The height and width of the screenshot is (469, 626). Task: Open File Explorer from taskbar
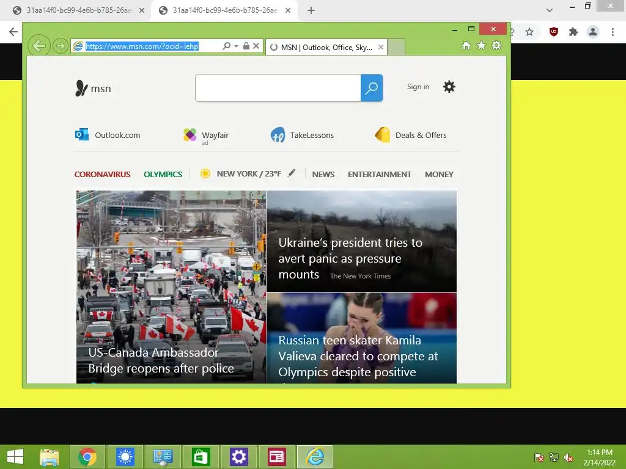click(50, 457)
